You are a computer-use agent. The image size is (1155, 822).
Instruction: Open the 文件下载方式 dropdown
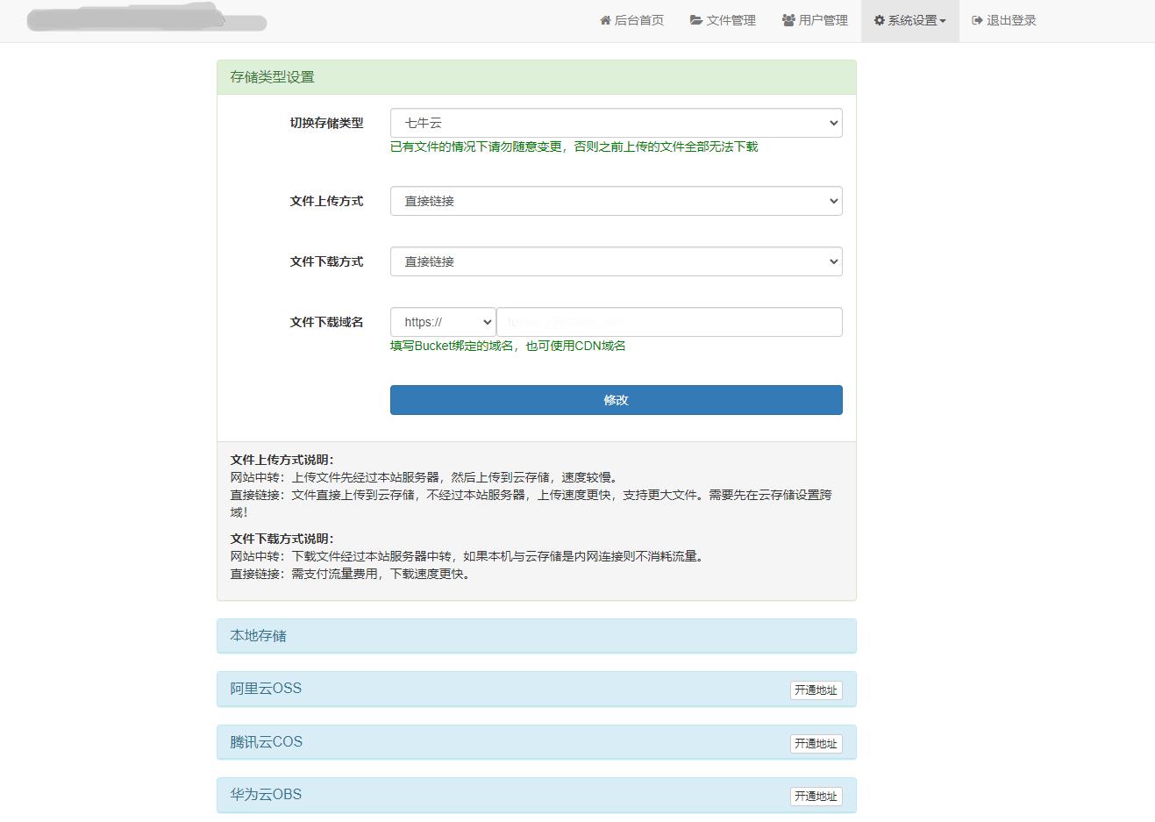coord(616,261)
